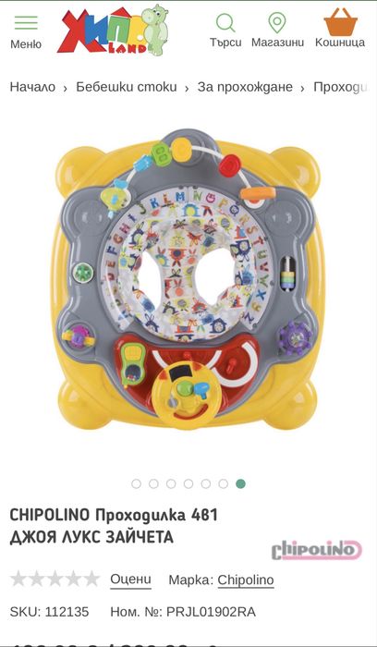Open Бебешки стоки breadcrumb
Screen dimensions: 377x647
(x=127, y=87)
